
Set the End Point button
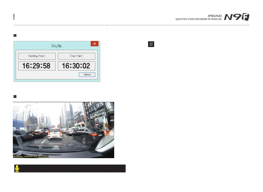tap(76, 56)
